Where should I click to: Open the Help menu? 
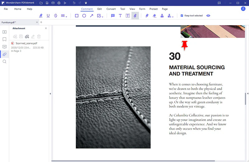point(30,9)
